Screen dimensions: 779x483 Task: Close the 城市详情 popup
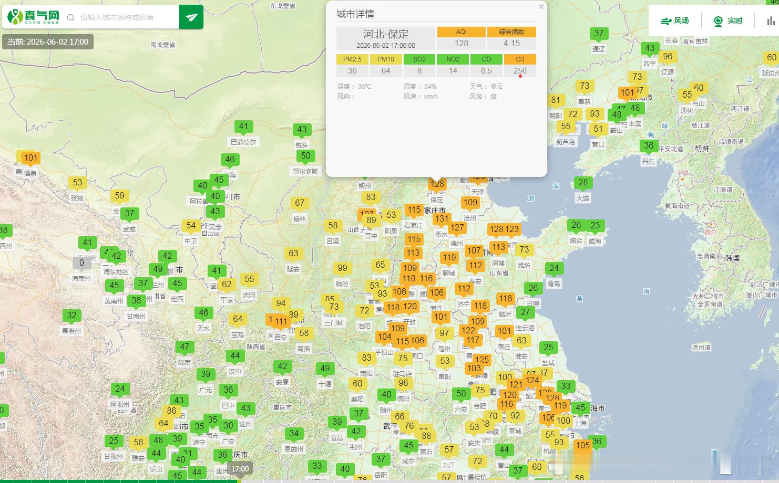(x=541, y=7)
